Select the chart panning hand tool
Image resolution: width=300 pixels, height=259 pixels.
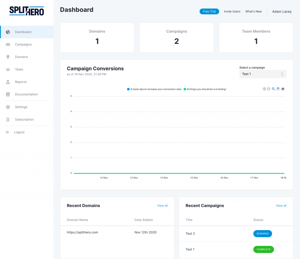(x=278, y=89)
